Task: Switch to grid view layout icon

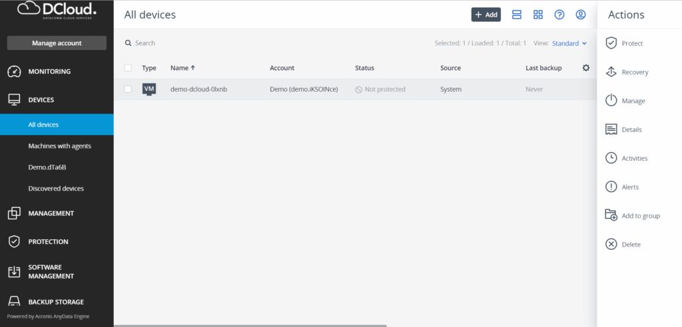Action: [538, 15]
